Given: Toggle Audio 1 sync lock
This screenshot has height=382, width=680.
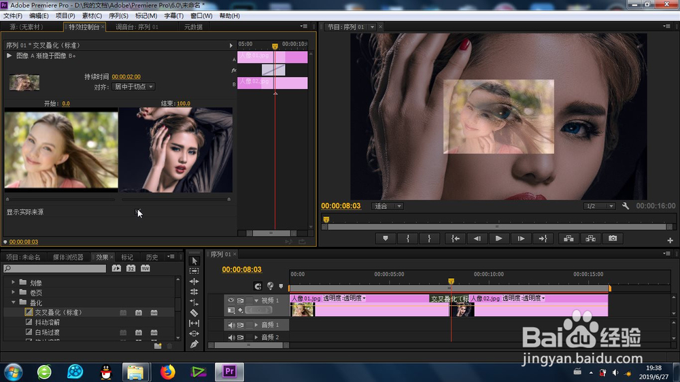Looking at the screenshot, I should tap(240, 325).
